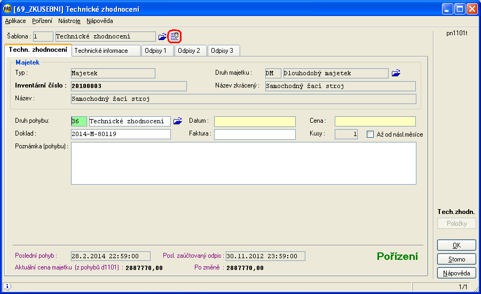The height and width of the screenshot is (294, 481).
Task: Click the Nápověda button at bottom right
Action: click(456, 273)
